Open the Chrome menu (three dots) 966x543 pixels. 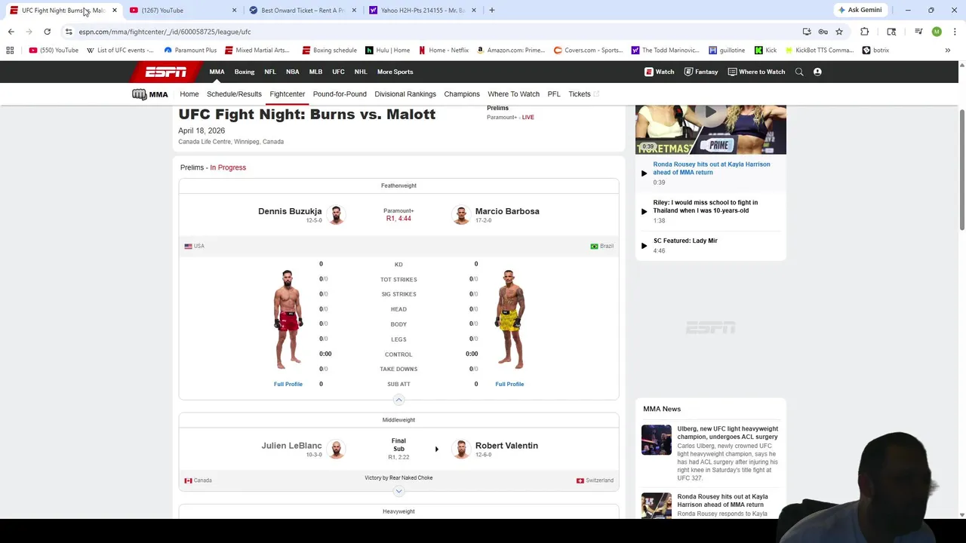tap(955, 32)
